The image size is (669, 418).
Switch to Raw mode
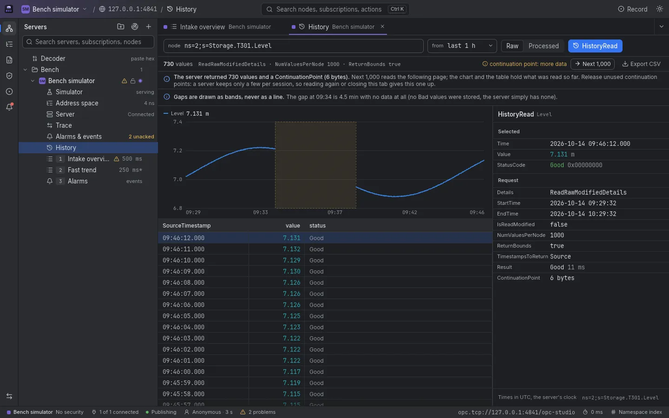(x=512, y=46)
